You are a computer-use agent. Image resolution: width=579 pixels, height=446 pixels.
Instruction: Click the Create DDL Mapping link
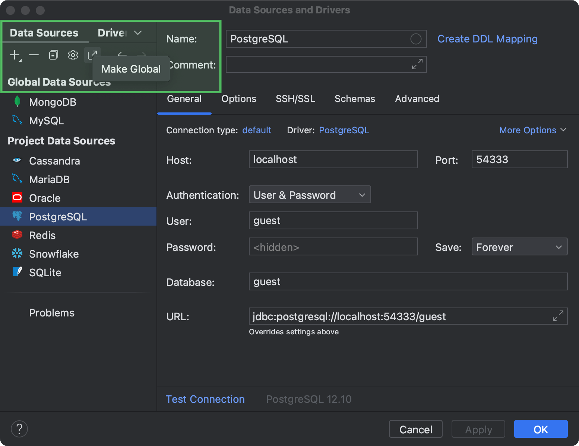(487, 39)
